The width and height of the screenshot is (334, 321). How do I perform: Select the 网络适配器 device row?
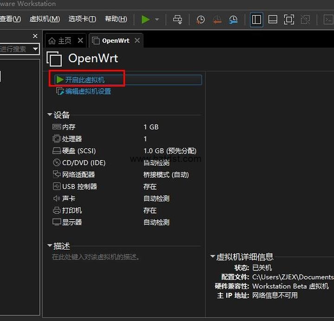126,175
